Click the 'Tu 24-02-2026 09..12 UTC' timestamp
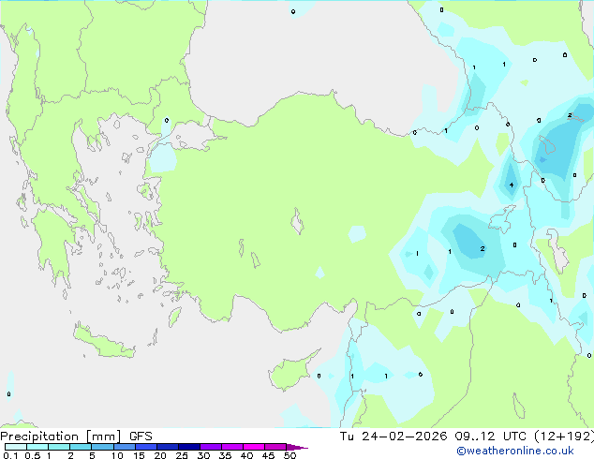This screenshot has width=594, height=459. tap(433, 437)
